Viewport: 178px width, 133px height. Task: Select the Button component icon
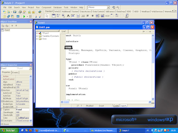(x=83, y=16)
